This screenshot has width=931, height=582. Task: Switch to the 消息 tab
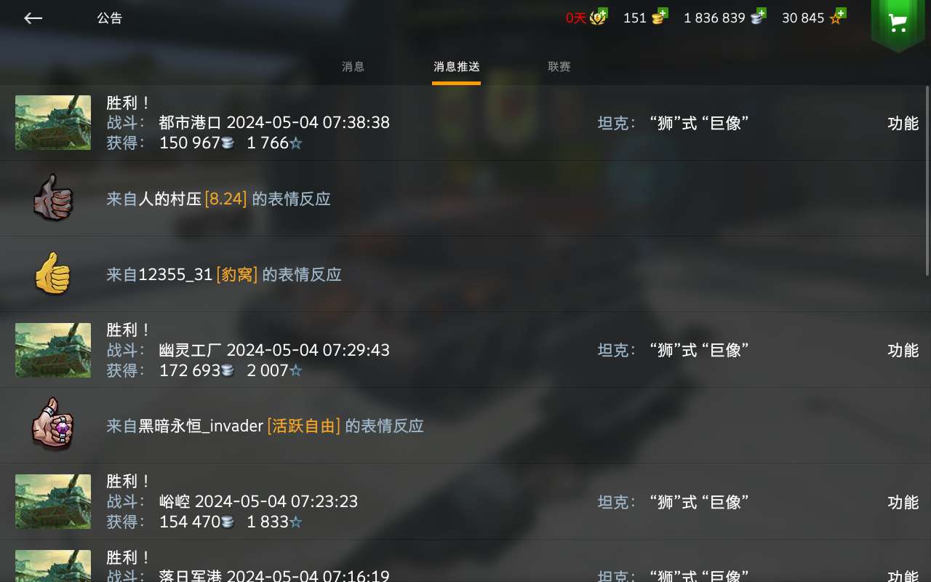353,67
